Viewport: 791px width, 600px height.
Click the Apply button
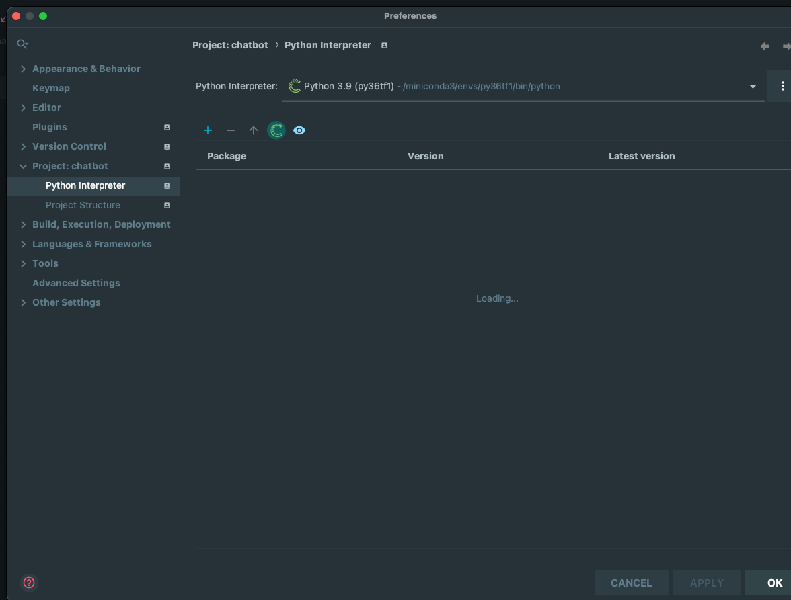coord(707,583)
